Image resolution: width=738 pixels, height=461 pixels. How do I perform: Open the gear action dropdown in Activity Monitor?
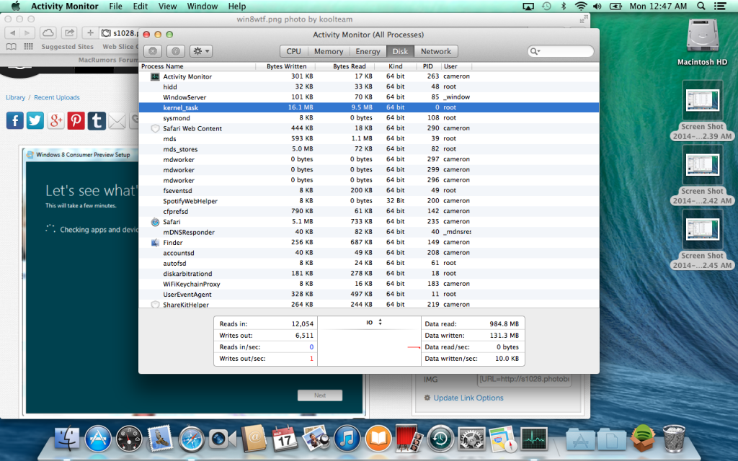201,51
